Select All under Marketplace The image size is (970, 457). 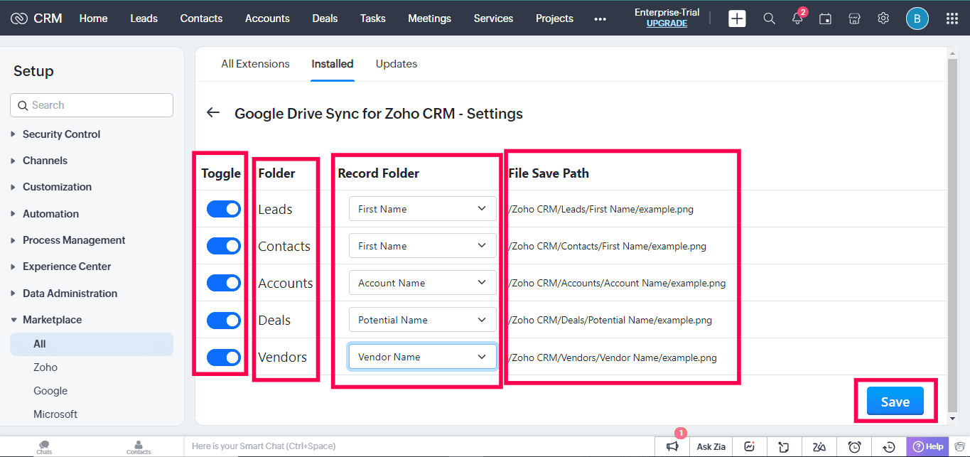pos(92,344)
